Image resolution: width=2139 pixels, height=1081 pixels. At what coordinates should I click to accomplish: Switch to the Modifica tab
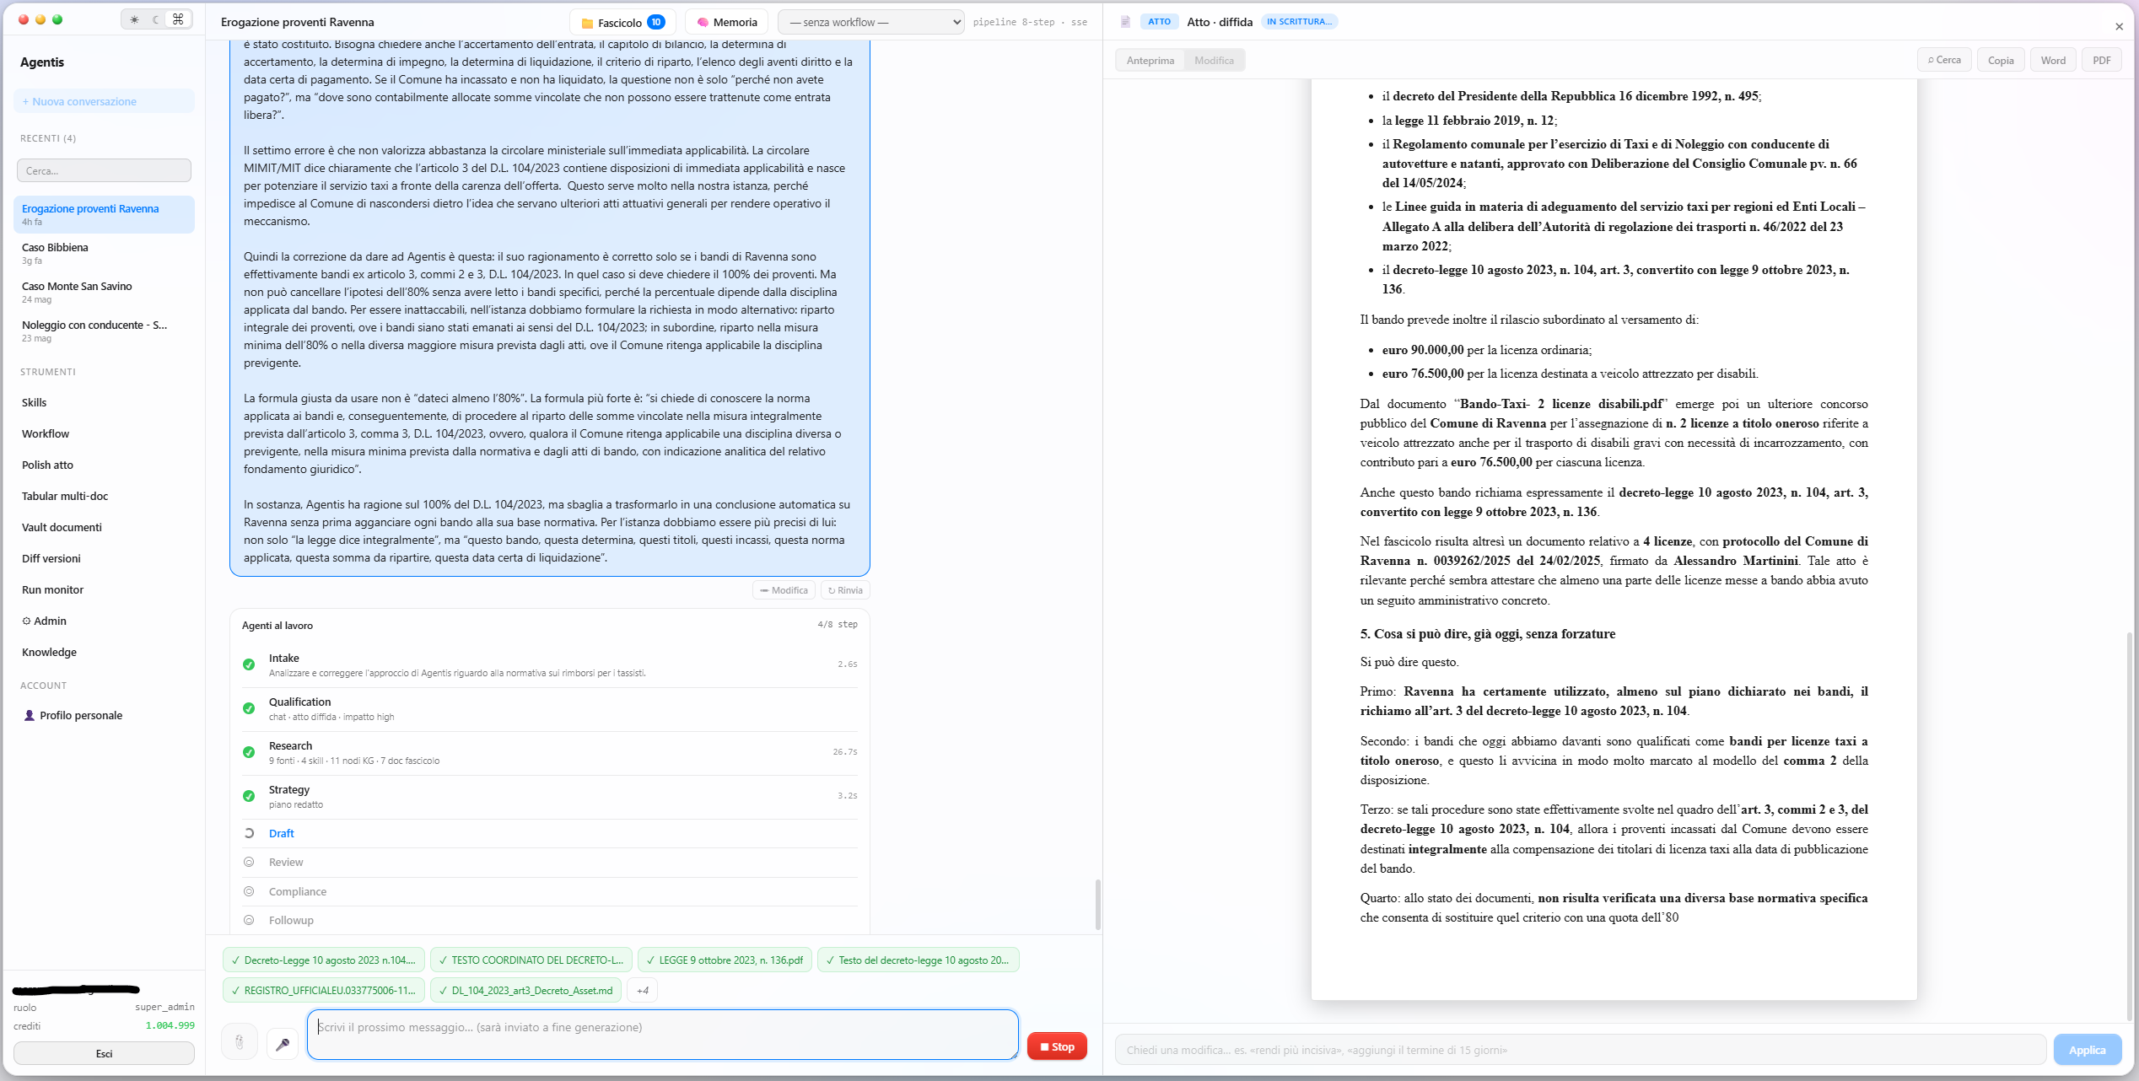pyautogui.click(x=1214, y=60)
